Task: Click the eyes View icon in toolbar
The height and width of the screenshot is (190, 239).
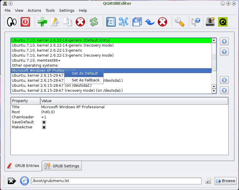Action: [12, 22]
